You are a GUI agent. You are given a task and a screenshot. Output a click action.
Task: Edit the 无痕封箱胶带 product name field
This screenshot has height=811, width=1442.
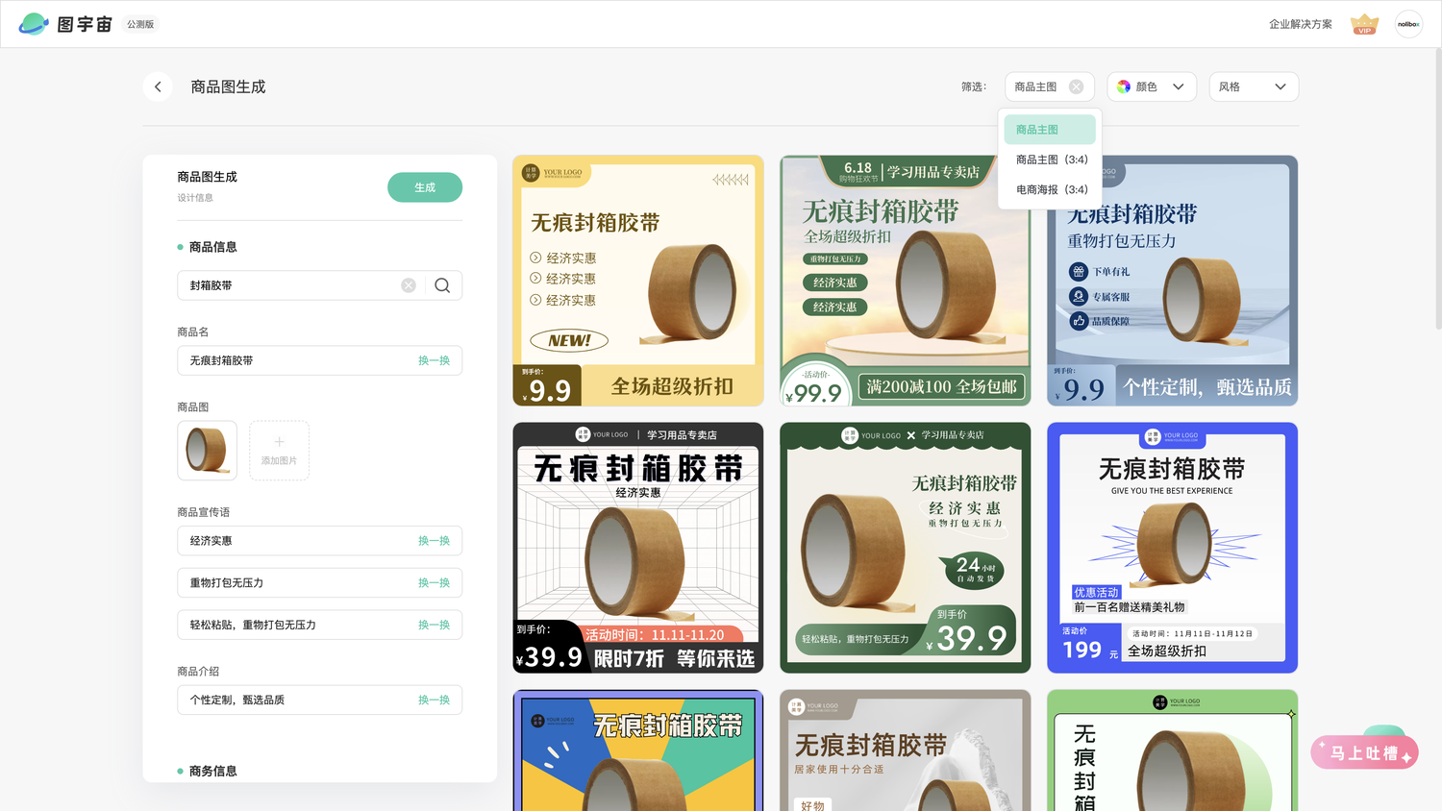pos(319,360)
